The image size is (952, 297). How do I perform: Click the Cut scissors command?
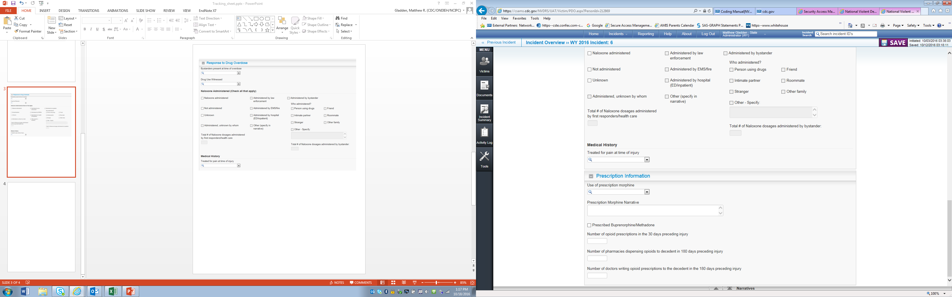(x=20, y=18)
